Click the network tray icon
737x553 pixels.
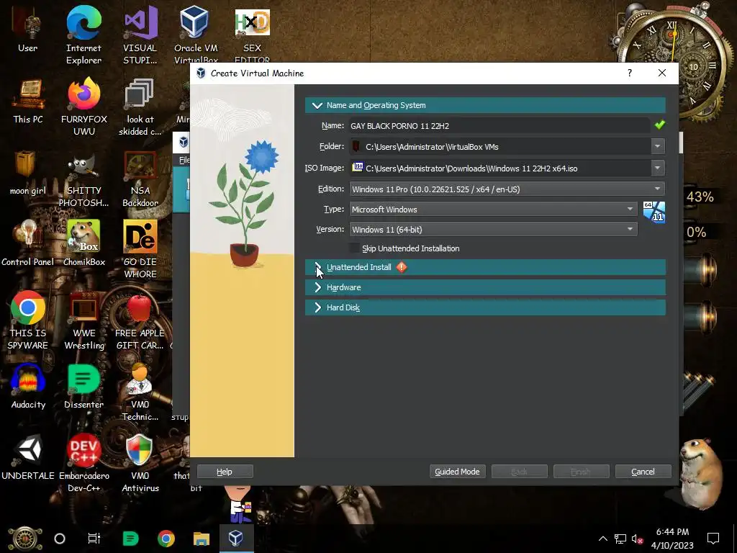click(620, 539)
